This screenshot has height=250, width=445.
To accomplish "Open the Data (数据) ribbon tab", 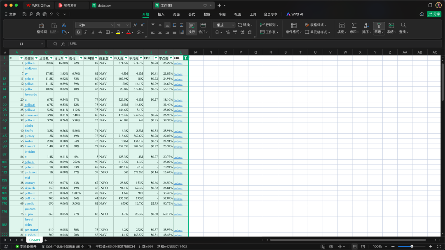I will [x=207, y=14].
